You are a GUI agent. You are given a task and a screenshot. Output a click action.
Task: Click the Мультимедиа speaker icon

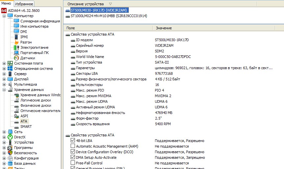click(x=10, y=84)
